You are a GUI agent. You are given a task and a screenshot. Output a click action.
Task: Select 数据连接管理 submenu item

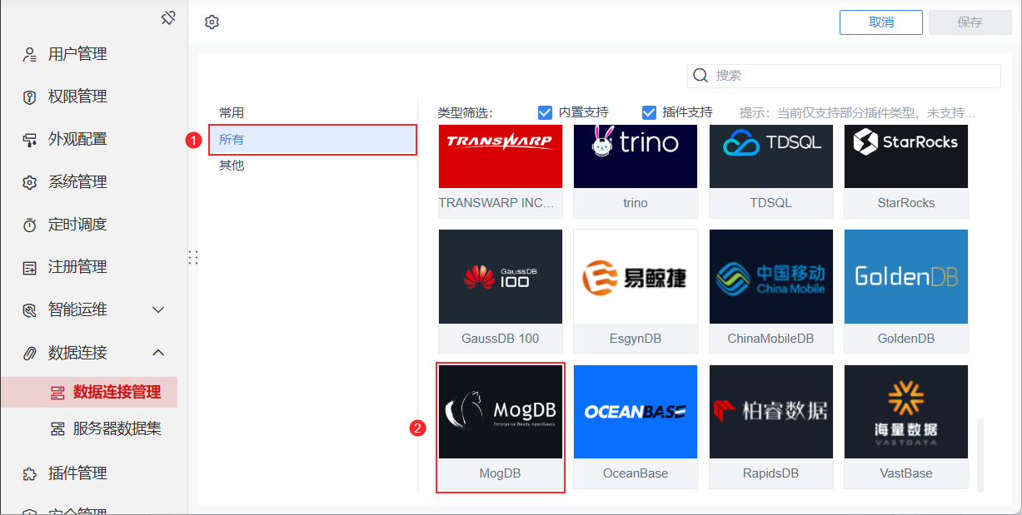click(89, 392)
